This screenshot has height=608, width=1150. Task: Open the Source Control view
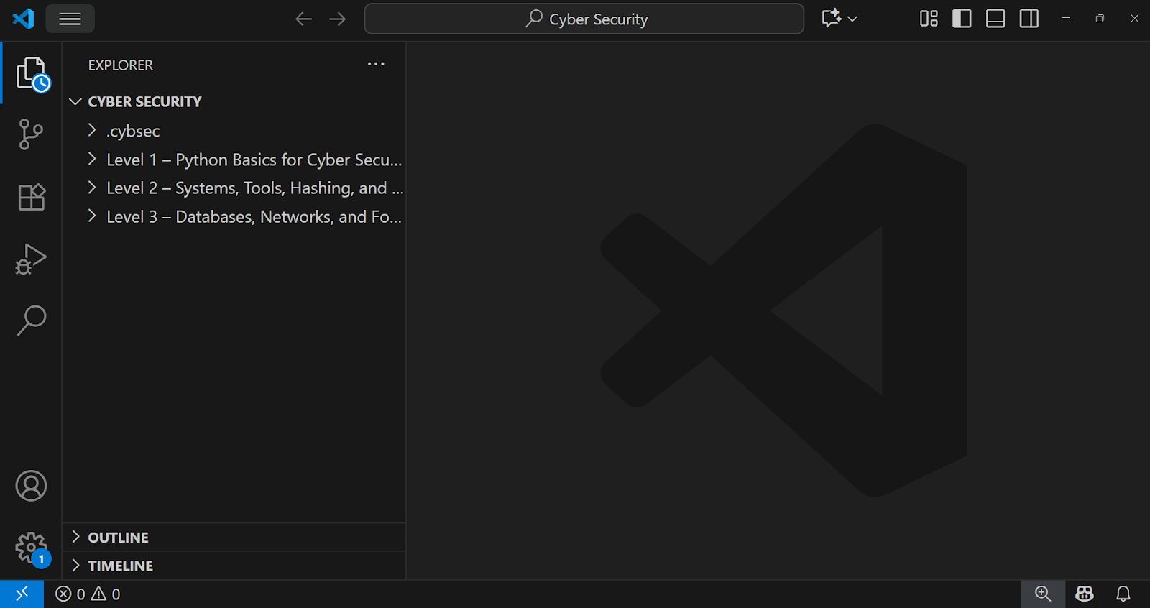pos(31,134)
